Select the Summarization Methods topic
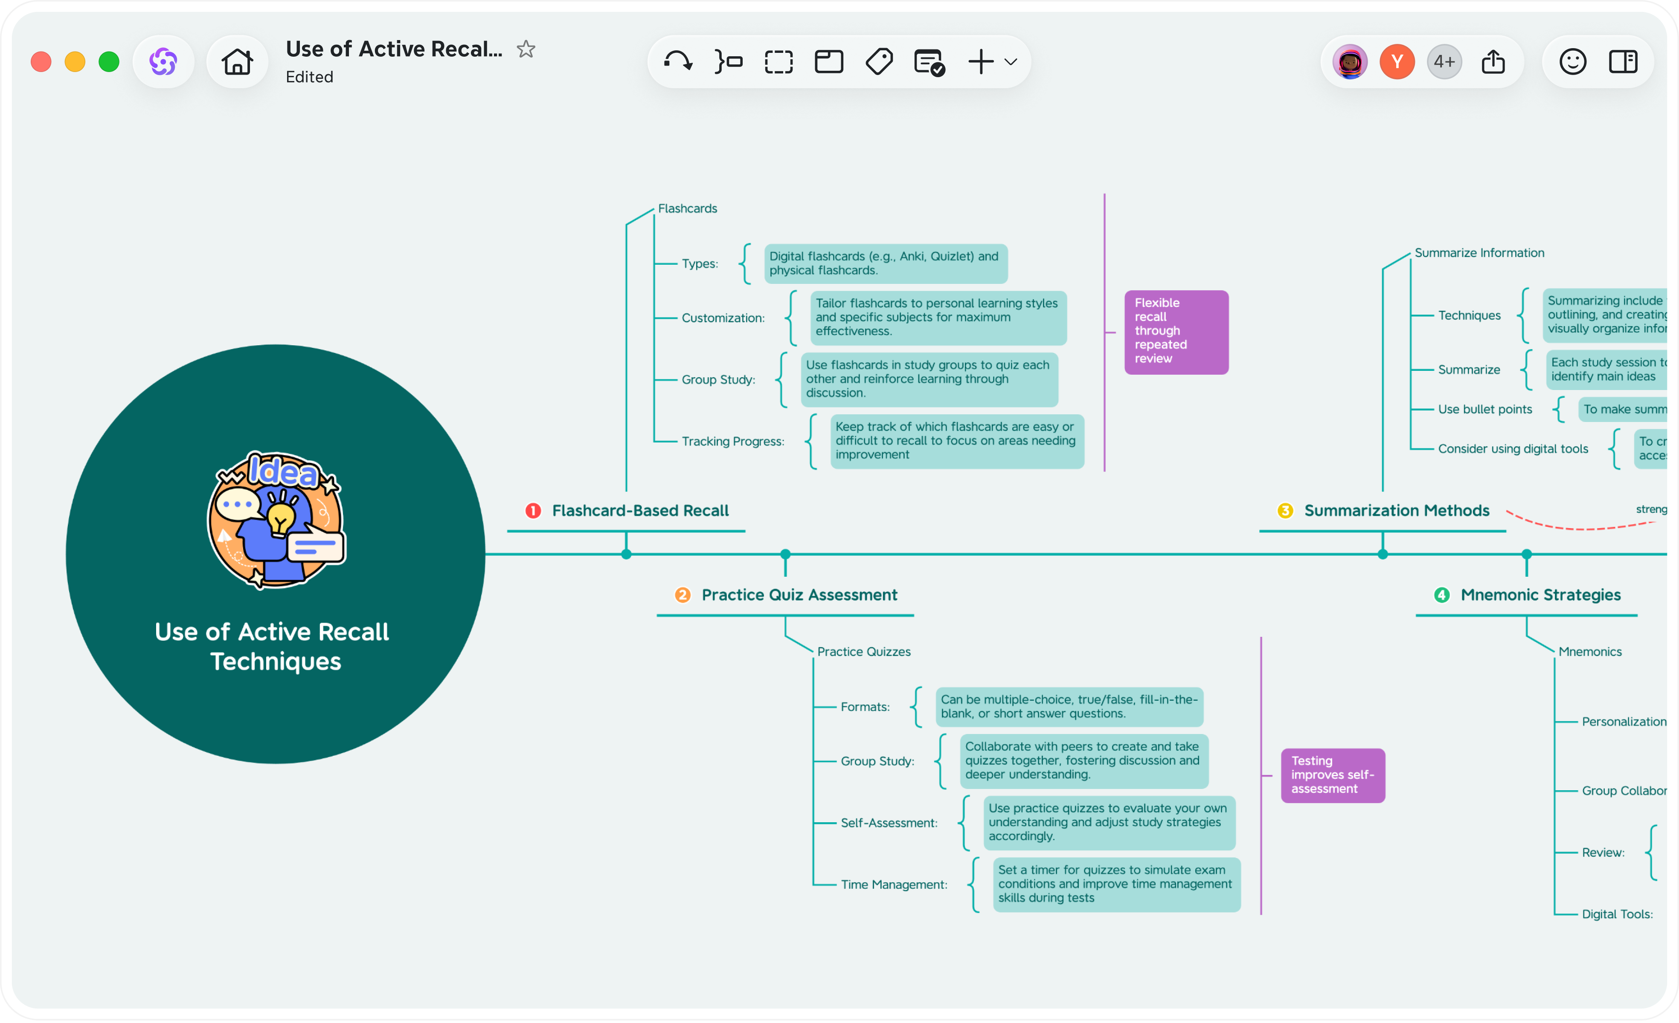Viewport: 1679px width, 1023px height. click(1396, 510)
